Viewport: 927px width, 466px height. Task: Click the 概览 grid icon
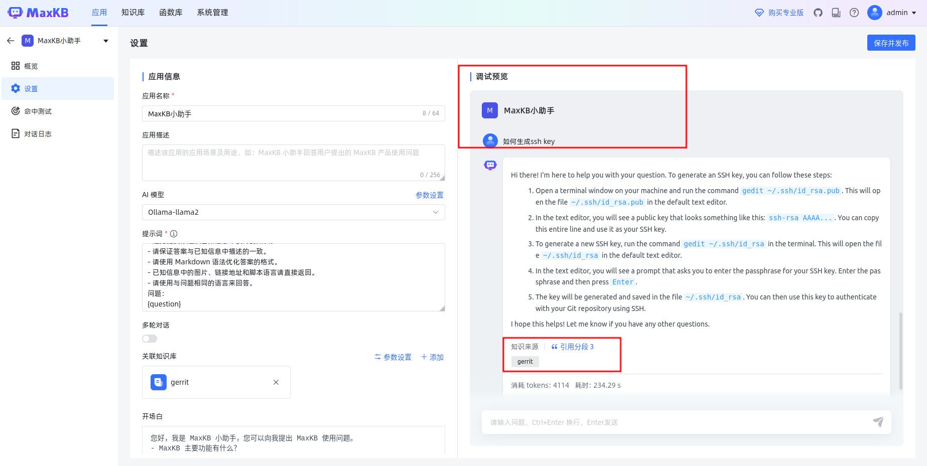click(x=16, y=66)
